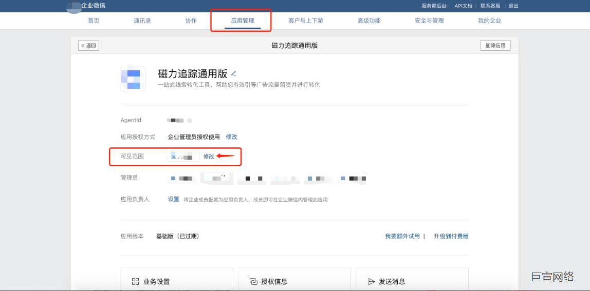Click the 基础版（已过期） version text

tap(178, 237)
